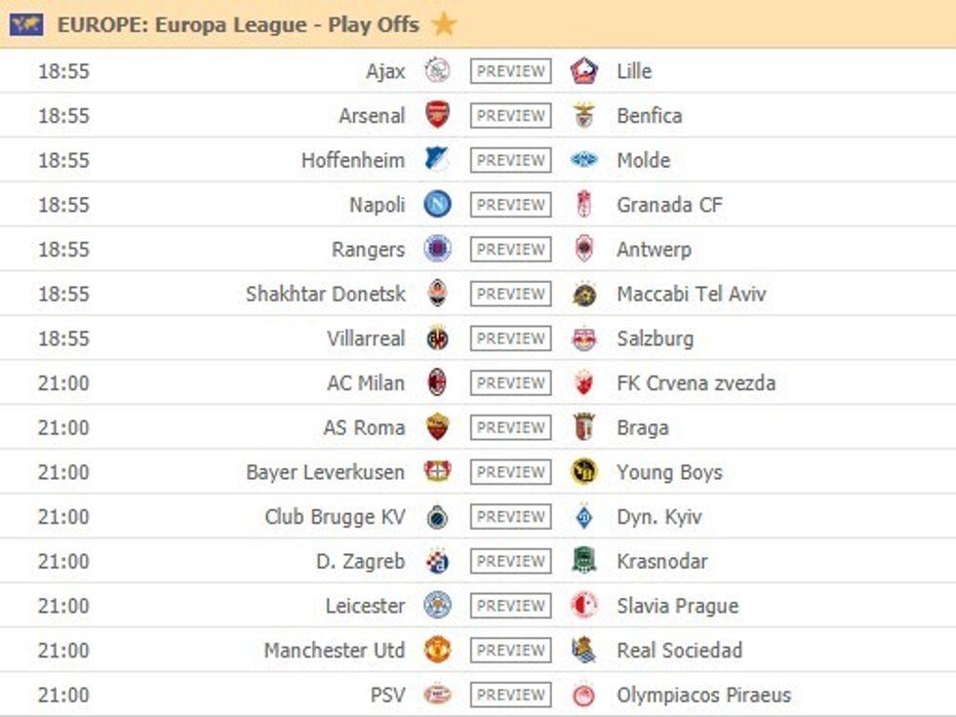
Task: Click the Napoli club badge
Action: coord(439,204)
